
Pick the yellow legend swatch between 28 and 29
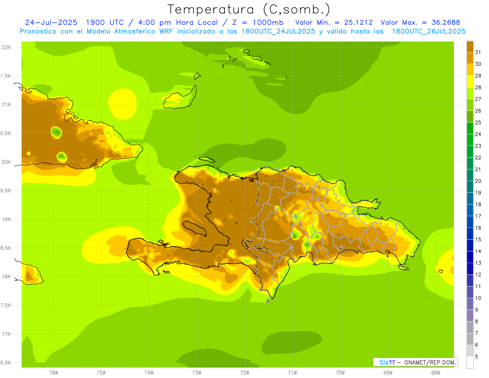[x=470, y=82]
